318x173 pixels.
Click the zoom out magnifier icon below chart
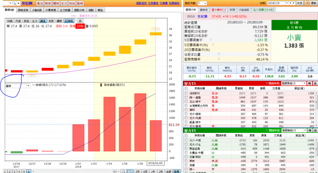[x=123, y=171]
